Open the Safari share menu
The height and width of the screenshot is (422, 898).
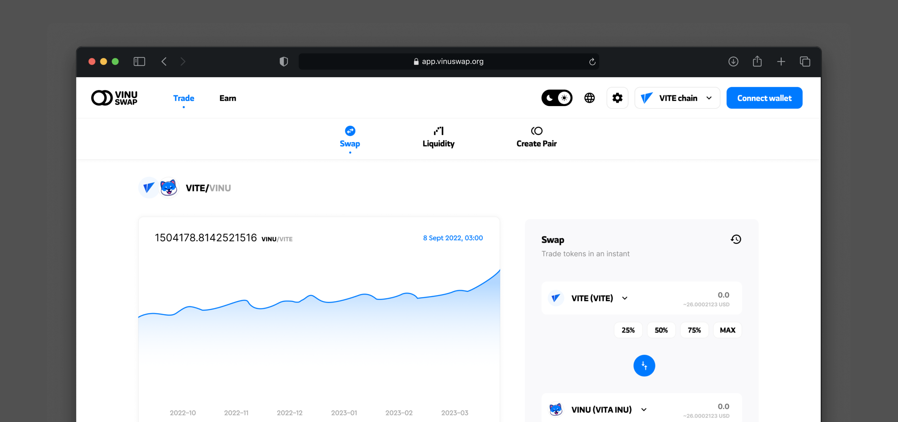coord(757,61)
